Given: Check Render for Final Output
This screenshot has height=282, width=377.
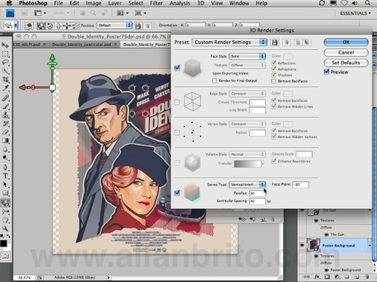Looking at the screenshot, I should click(214, 81).
